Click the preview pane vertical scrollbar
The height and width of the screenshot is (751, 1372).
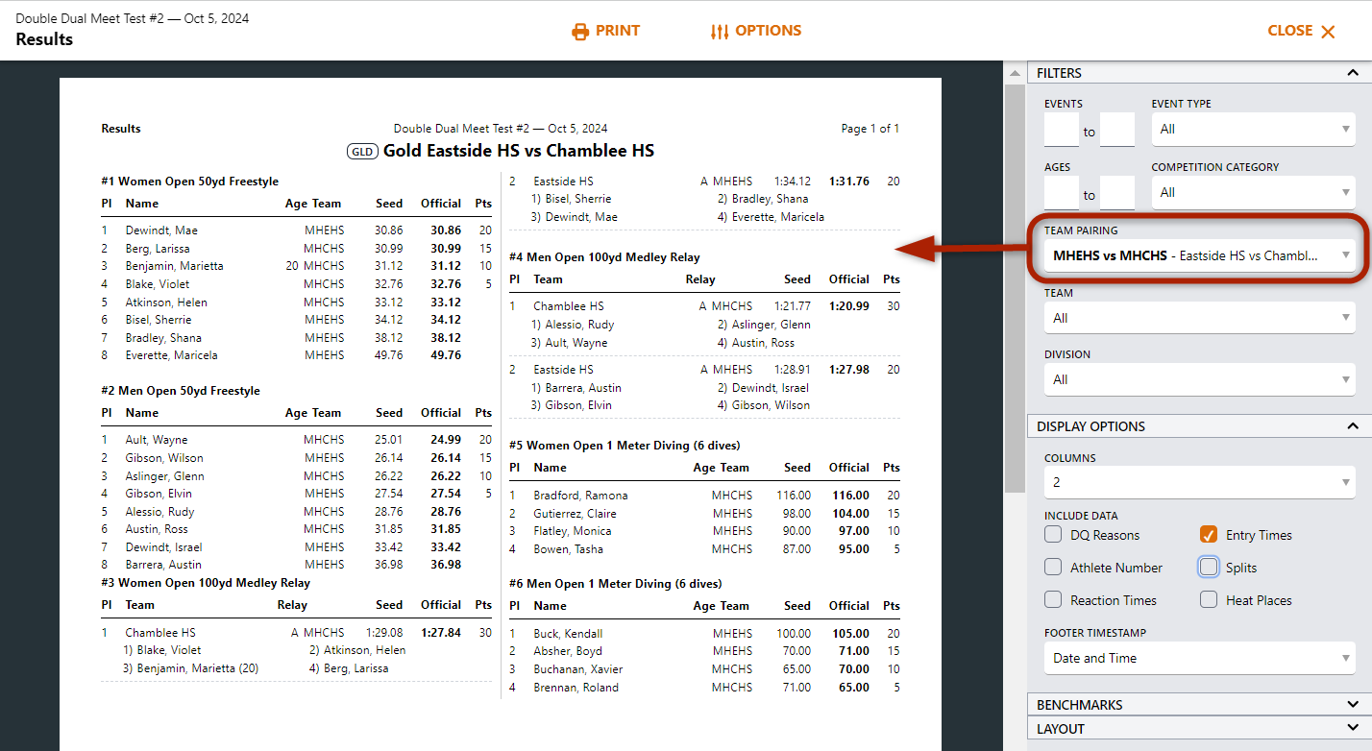pyautogui.click(x=1014, y=288)
